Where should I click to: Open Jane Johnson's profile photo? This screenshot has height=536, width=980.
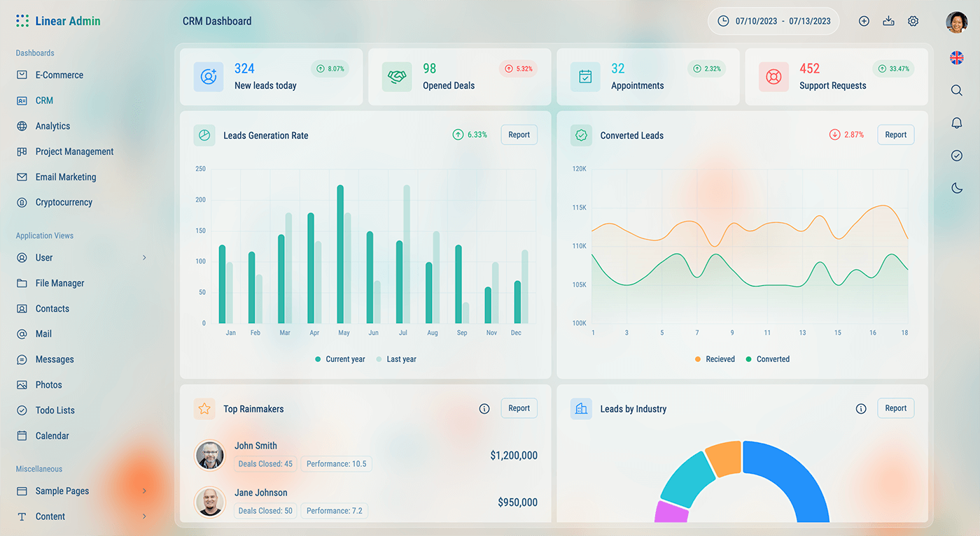tap(210, 502)
